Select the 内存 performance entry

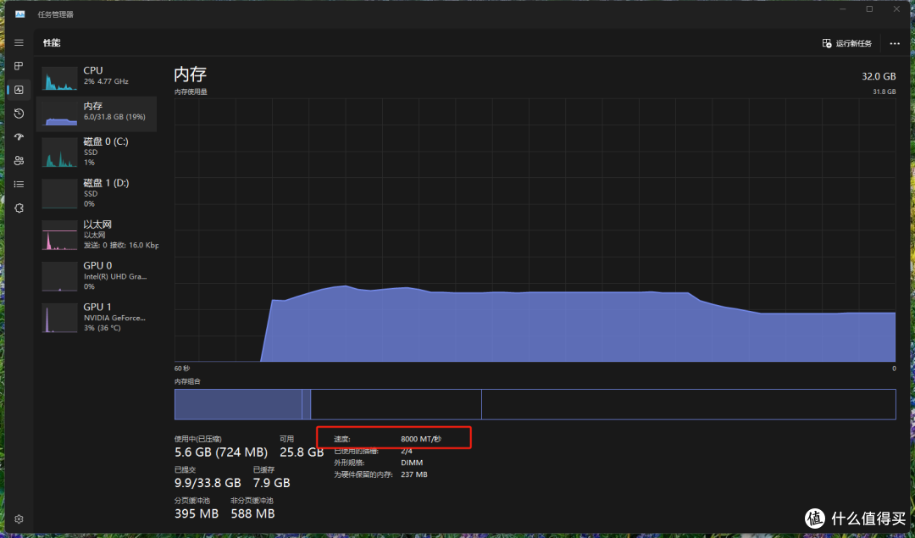click(97, 114)
